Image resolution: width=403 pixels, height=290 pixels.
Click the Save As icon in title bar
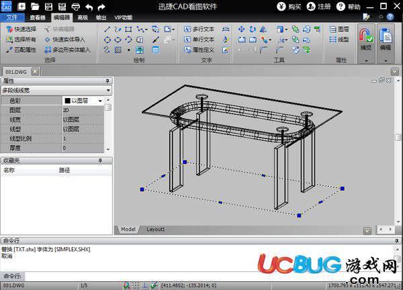click(x=62, y=7)
